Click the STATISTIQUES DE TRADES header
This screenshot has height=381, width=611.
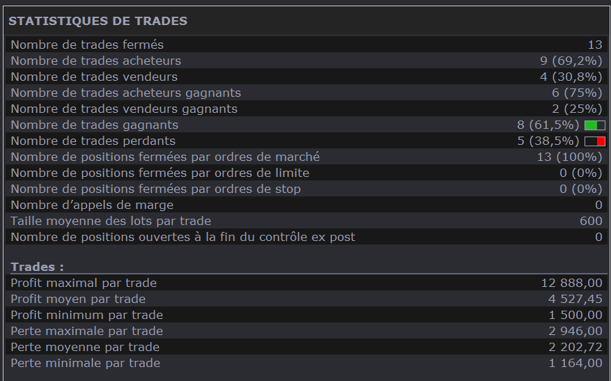point(98,21)
